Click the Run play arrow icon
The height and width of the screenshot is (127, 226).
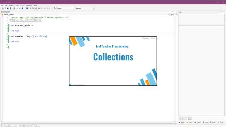point(42,8)
